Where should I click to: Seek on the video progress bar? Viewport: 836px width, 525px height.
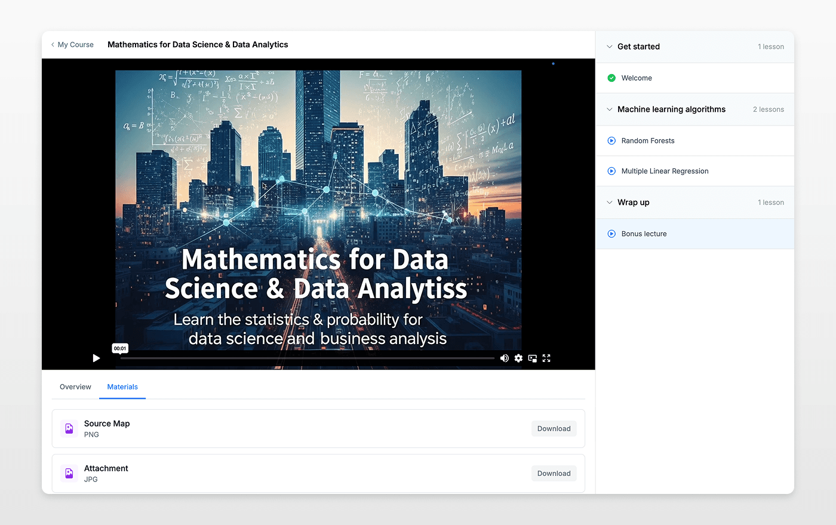307,358
